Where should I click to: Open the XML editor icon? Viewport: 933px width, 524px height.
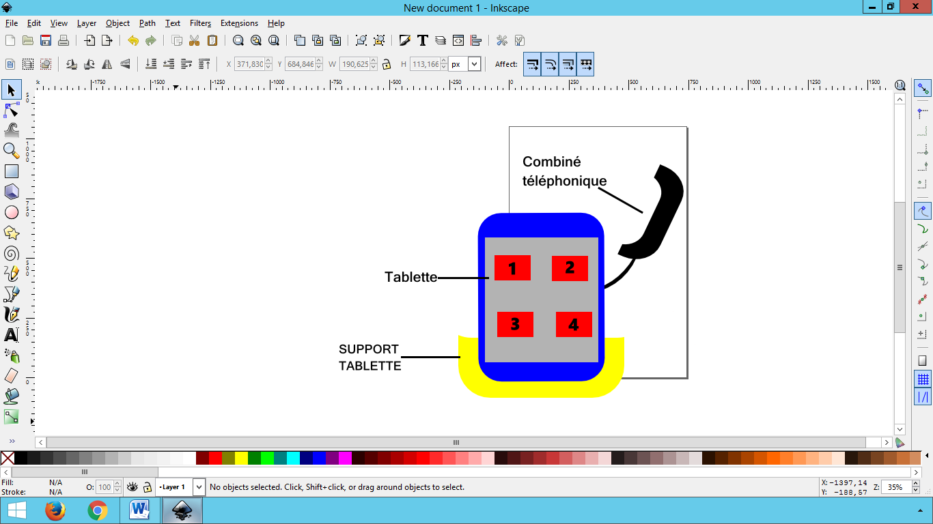pos(458,40)
